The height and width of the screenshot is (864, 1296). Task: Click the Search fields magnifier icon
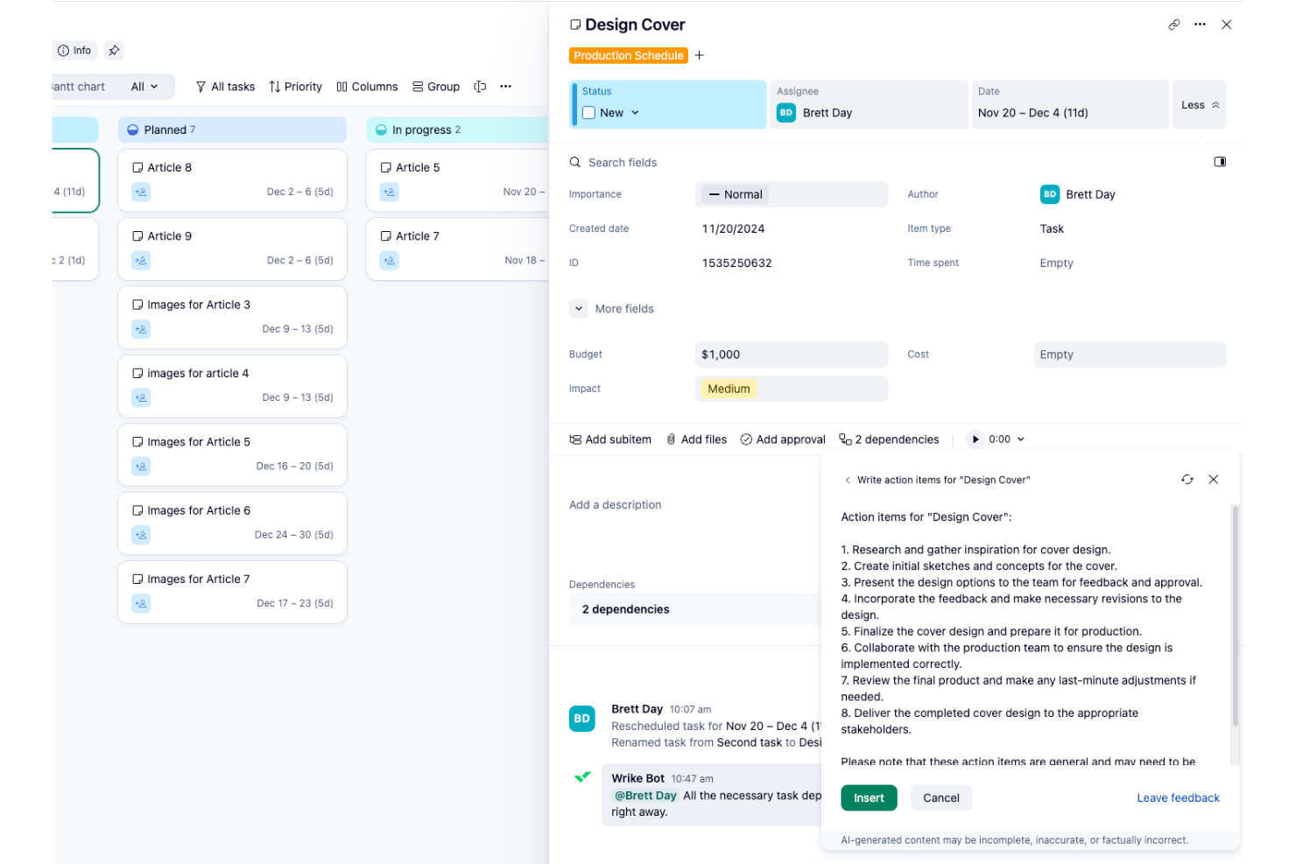pos(575,162)
